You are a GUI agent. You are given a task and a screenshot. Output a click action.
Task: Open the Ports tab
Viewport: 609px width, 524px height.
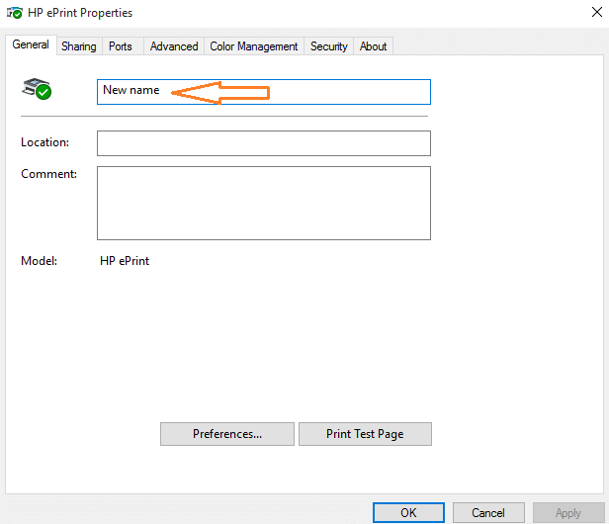tap(121, 46)
